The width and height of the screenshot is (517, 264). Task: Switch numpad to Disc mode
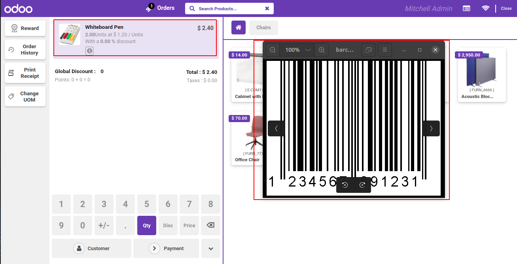[x=168, y=226]
